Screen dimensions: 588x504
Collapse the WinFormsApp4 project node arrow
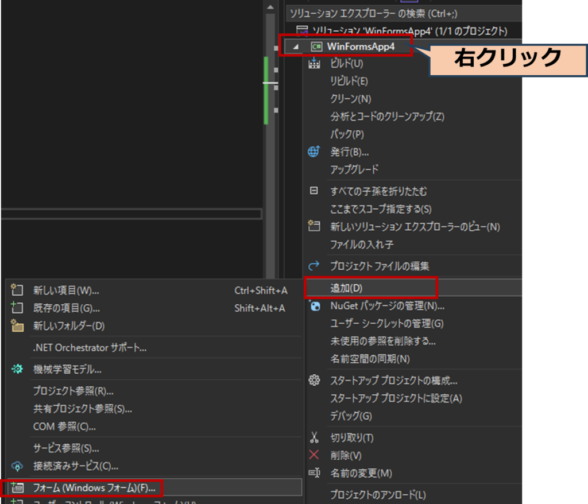point(296,47)
